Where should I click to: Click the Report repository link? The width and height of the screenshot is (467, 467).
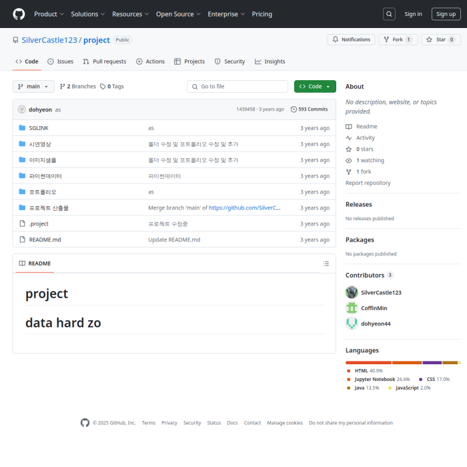point(368,183)
